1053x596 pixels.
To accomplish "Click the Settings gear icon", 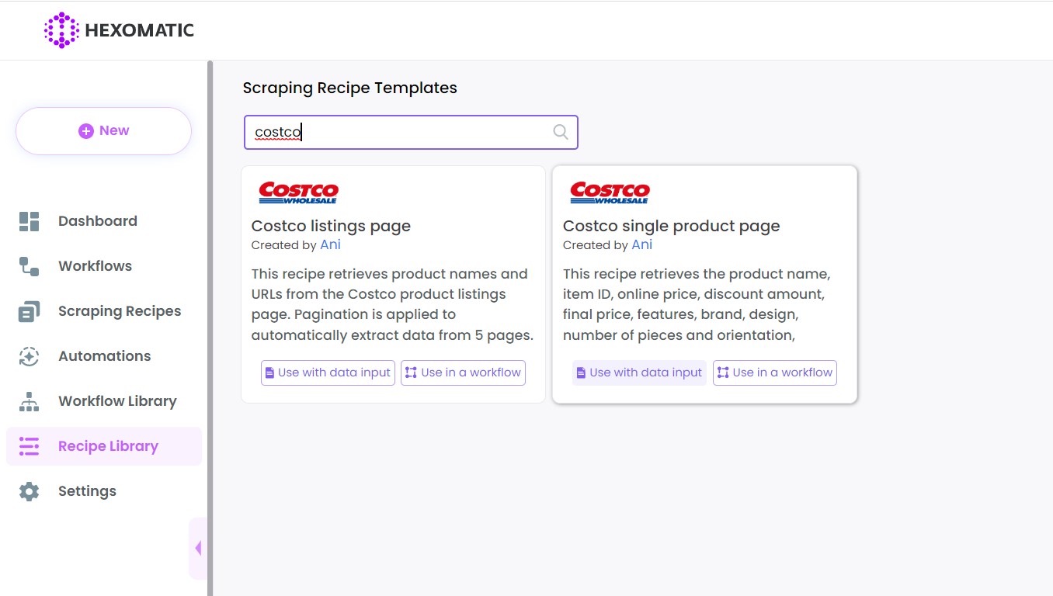I will (29, 491).
